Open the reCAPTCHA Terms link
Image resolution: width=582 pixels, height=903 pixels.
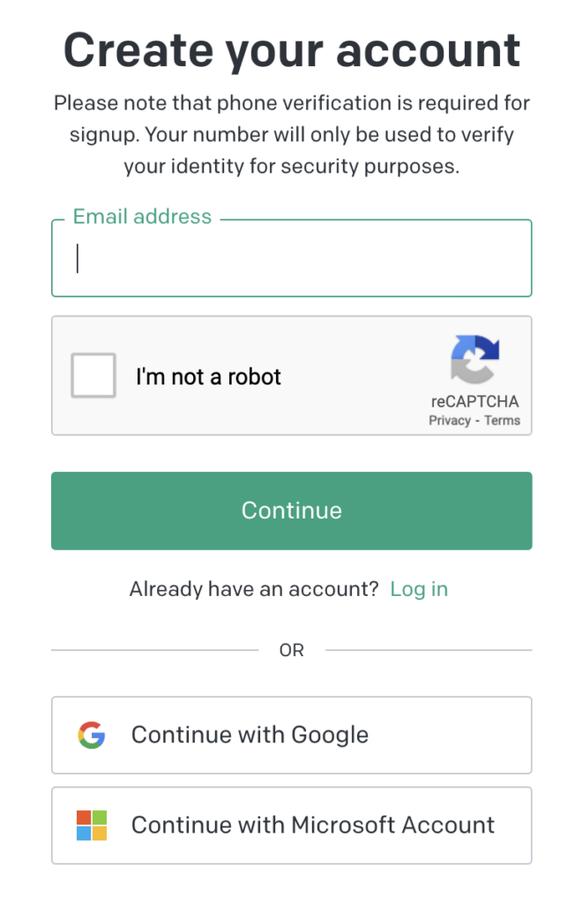coord(503,421)
